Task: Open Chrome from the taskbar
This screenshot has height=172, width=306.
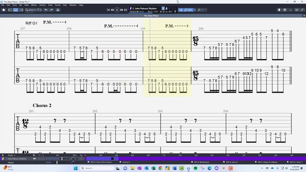Action: pyautogui.click(x=161, y=168)
